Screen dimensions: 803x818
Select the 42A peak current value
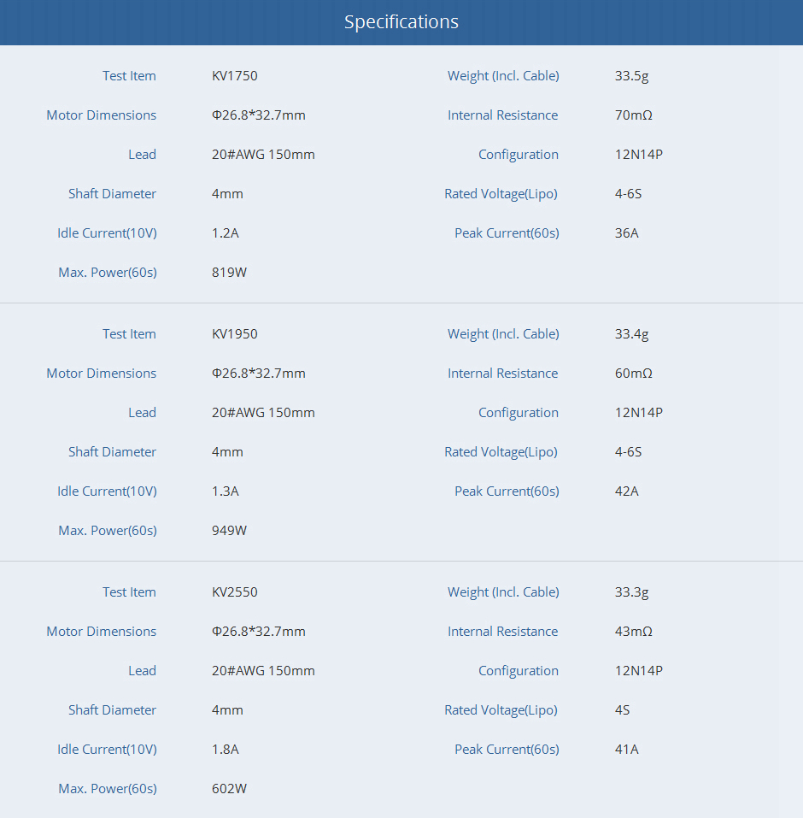(626, 491)
